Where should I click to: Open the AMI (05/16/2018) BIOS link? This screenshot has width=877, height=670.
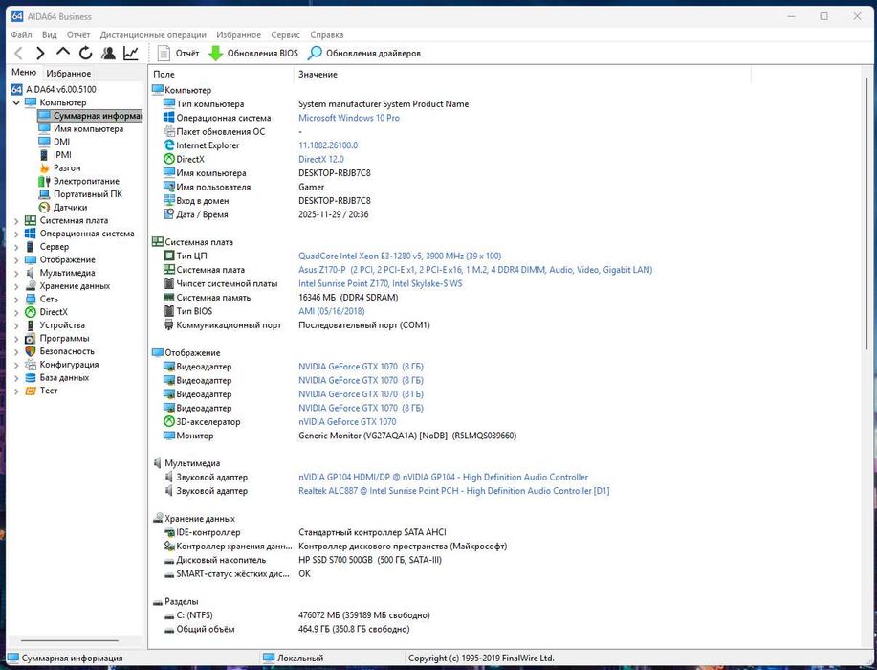[x=331, y=311]
